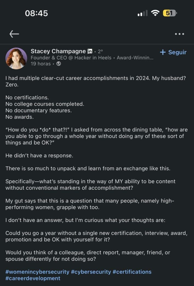
Task: Tap the 08:45 clock in status bar
Action: coord(36,13)
